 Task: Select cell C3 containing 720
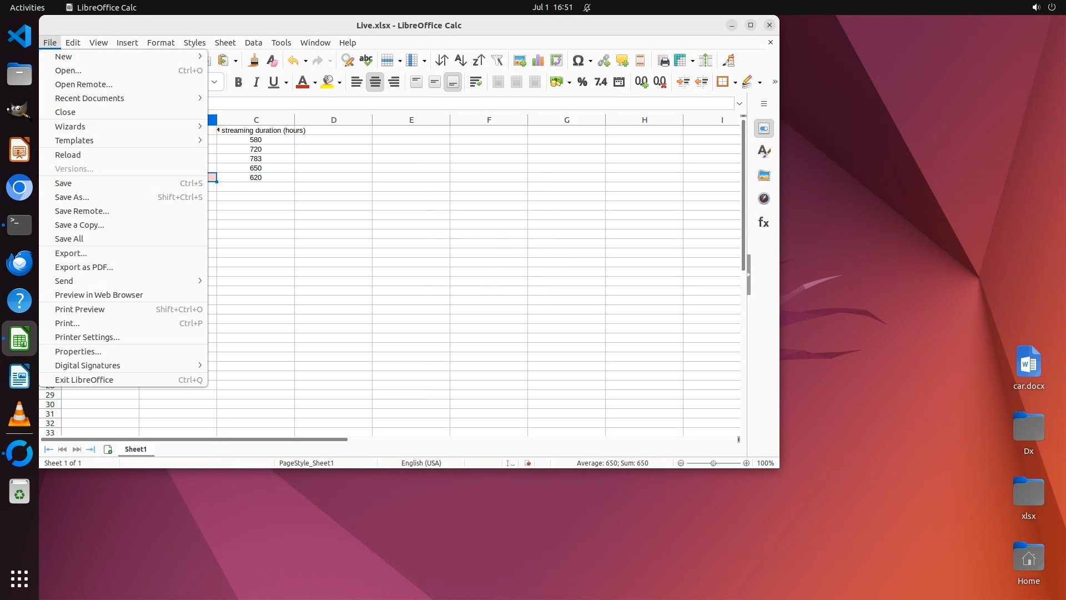[x=255, y=149]
